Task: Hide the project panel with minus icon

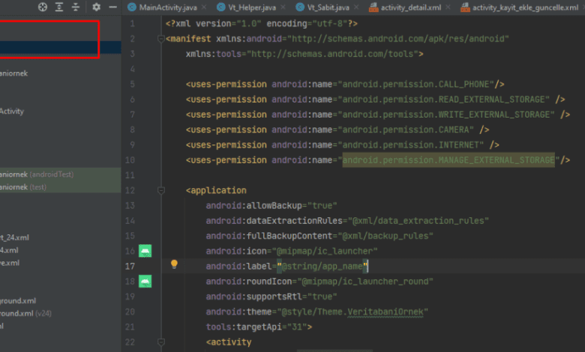Action: click(112, 7)
